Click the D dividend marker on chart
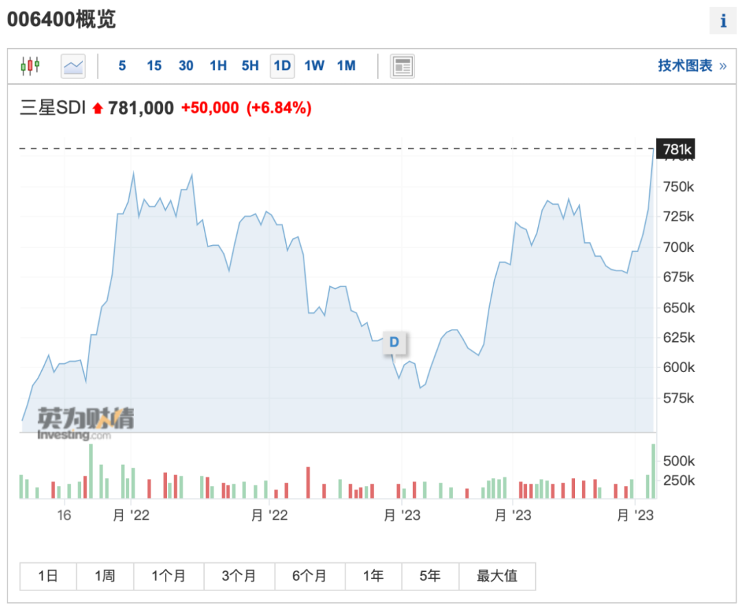The image size is (742, 609). coord(394,342)
